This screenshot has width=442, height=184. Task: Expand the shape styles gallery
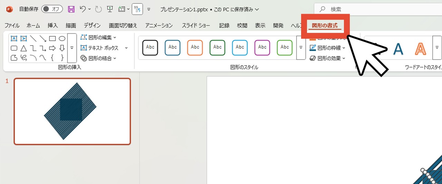point(301,48)
